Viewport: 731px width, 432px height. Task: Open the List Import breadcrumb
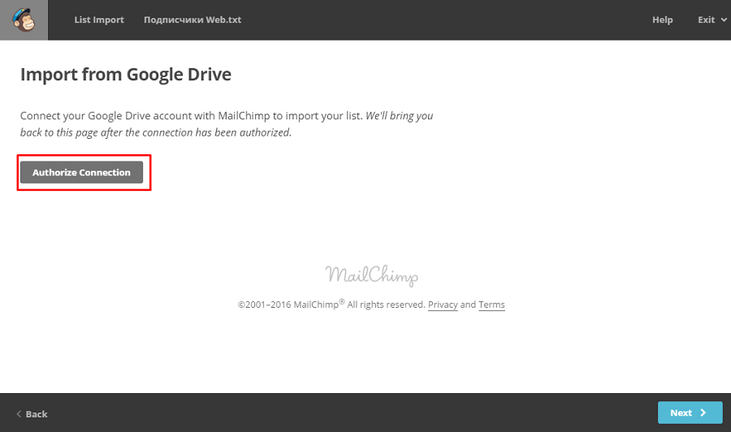(x=99, y=19)
